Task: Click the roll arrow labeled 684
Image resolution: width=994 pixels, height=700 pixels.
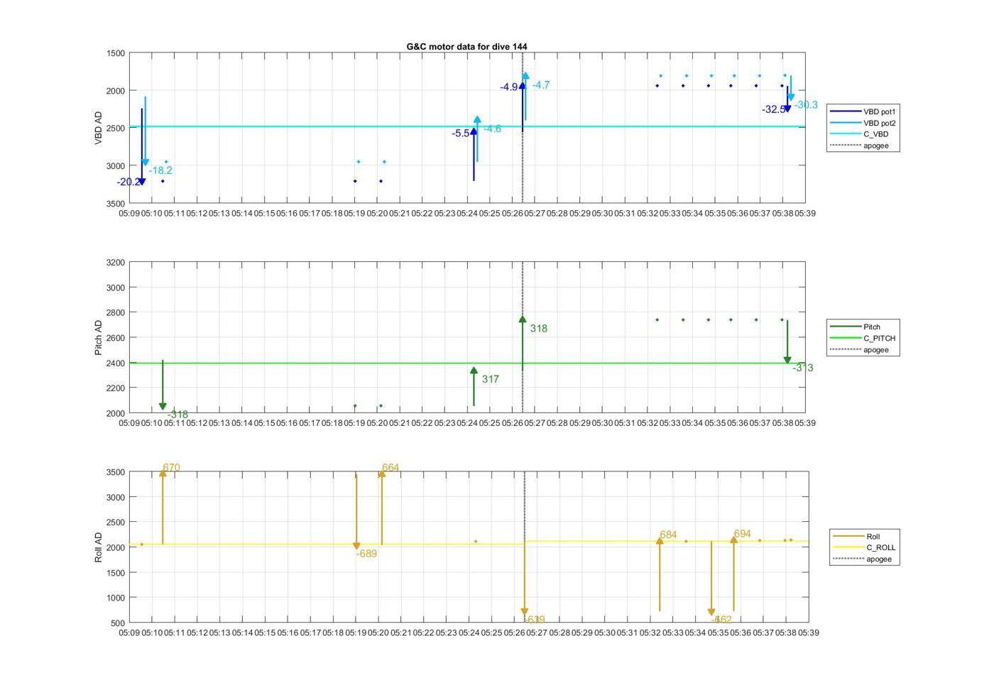Action: tap(660, 574)
